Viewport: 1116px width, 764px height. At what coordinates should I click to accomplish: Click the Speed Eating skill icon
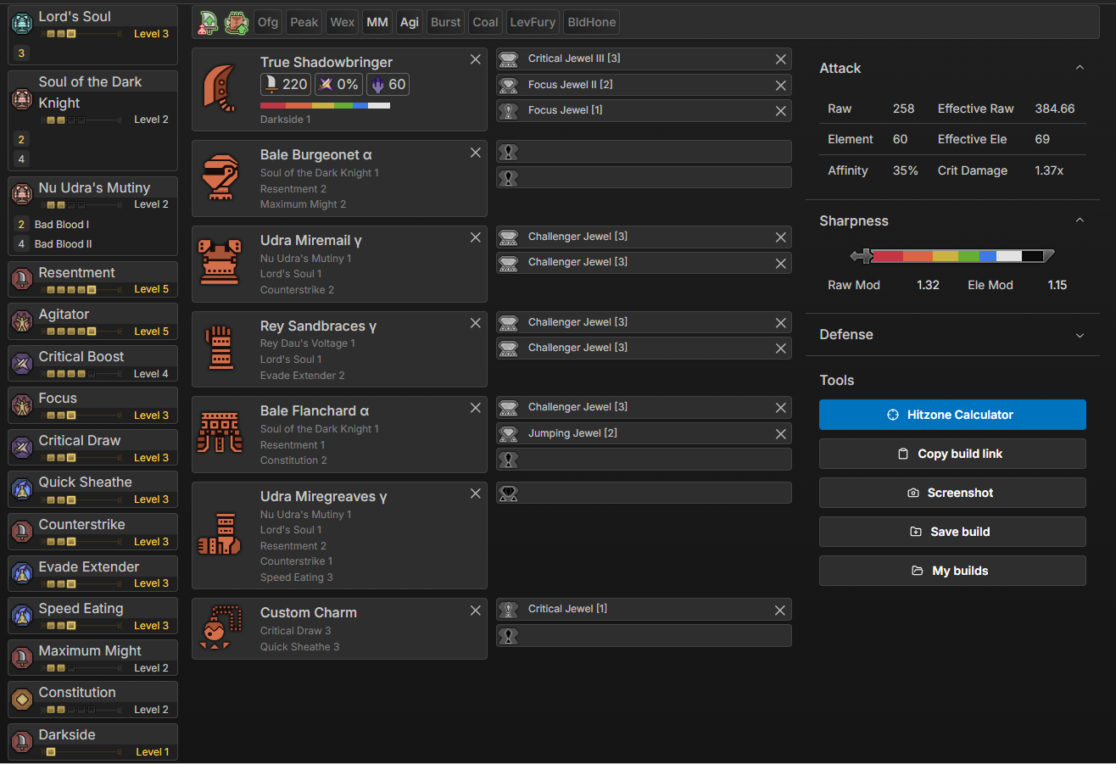[22, 616]
